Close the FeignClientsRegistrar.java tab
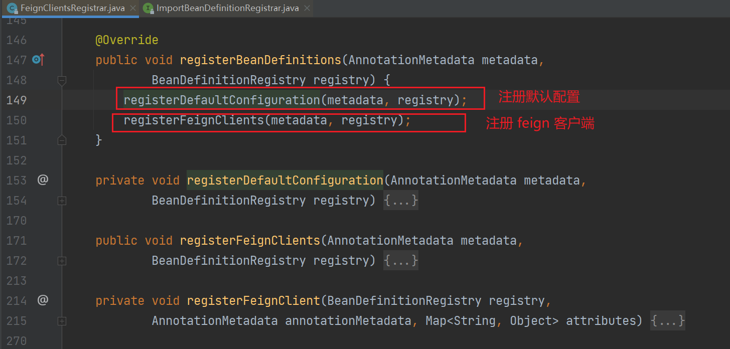This screenshot has width=730, height=349. [x=132, y=9]
